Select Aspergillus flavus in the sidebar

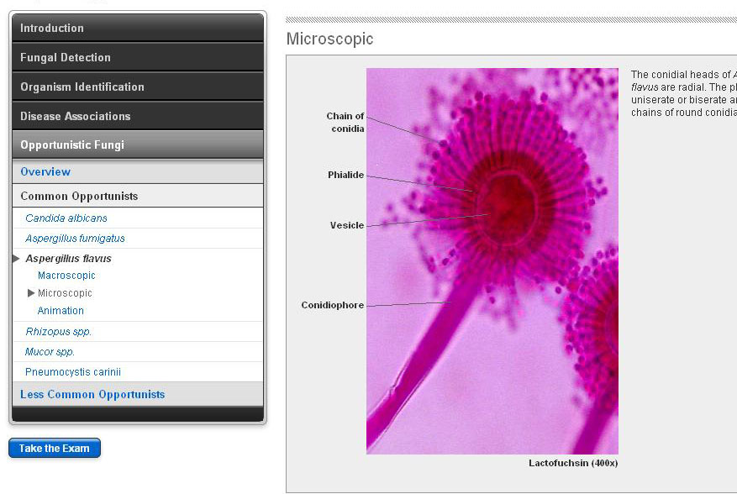point(68,259)
